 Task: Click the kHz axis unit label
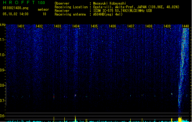click(x=3, y=25)
